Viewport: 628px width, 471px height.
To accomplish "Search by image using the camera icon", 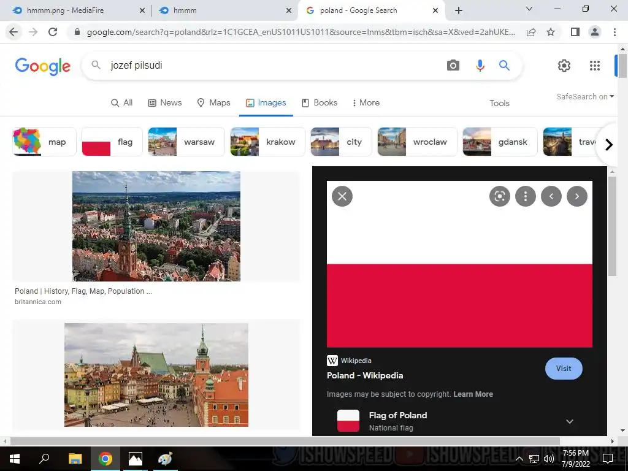I will (453, 65).
